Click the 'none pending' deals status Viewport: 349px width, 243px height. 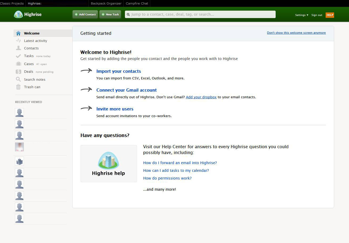pyautogui.click(x=44, y=72)
